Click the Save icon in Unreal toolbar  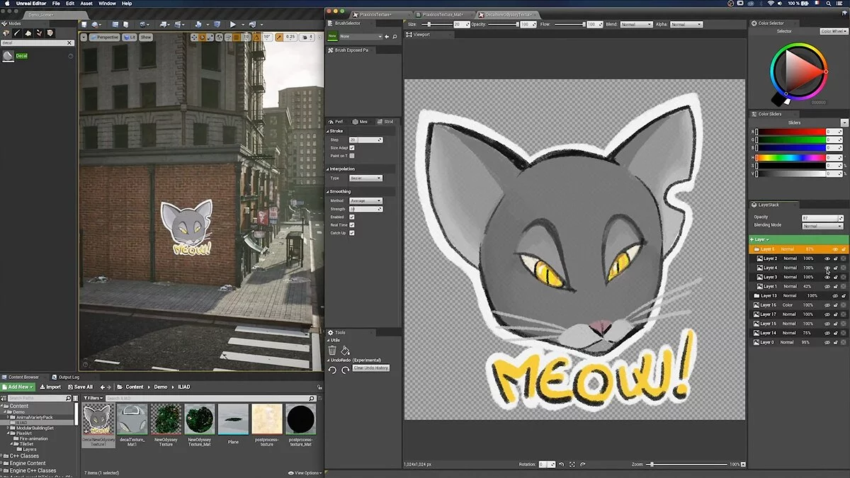84,25
